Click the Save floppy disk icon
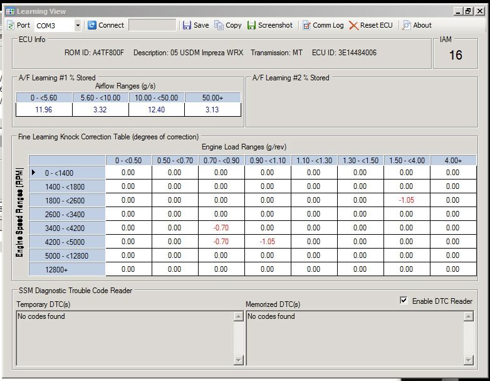This screenshot has width=490, height=381. coord(187,25)
